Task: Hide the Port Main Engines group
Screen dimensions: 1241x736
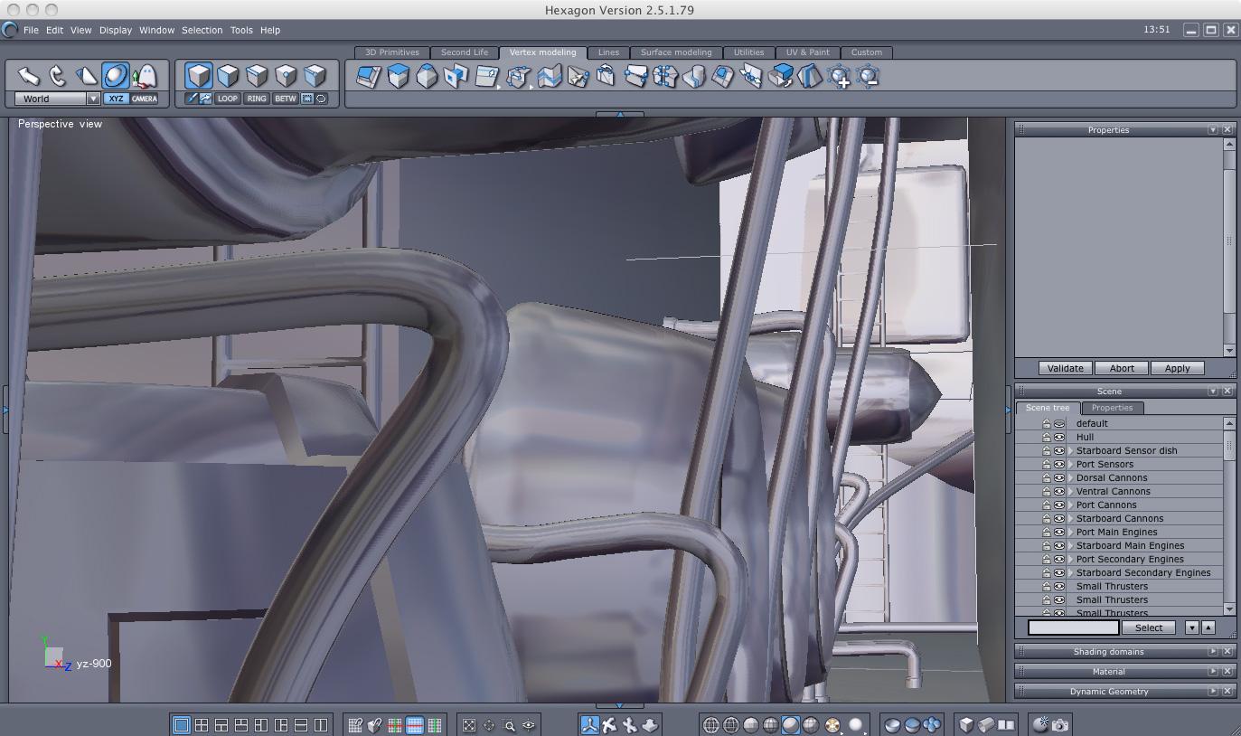Action: tap(1059, 532)
